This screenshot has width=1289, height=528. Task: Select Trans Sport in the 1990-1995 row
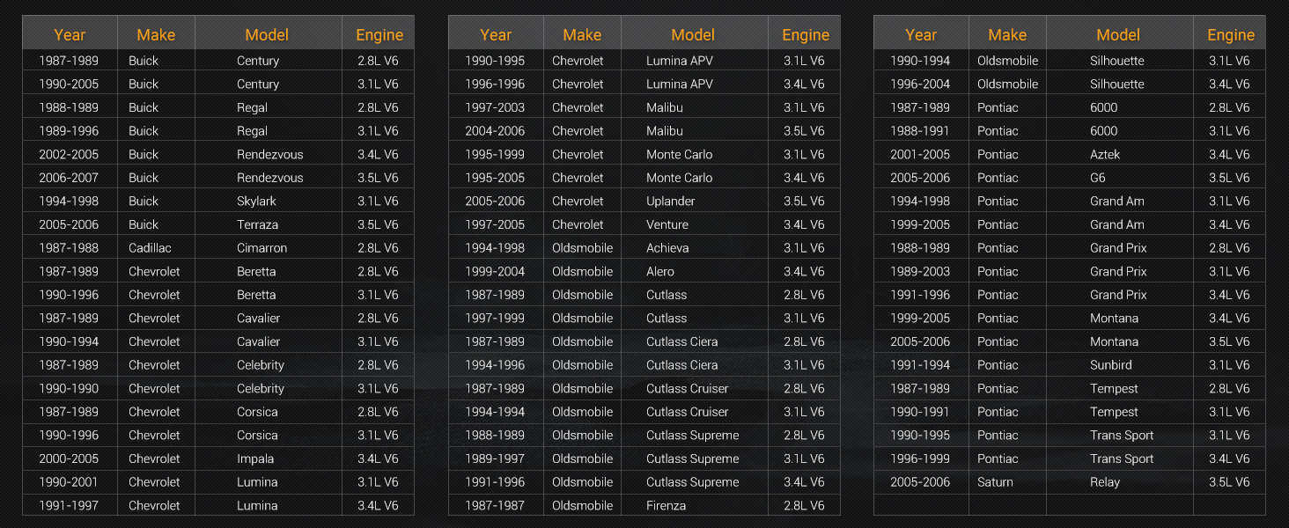click(1122, 435)
